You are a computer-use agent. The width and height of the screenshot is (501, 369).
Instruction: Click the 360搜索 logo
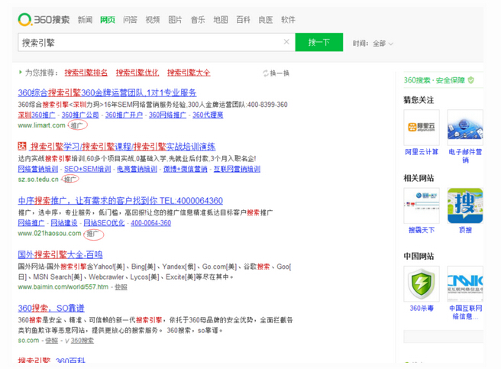point(44,20)
